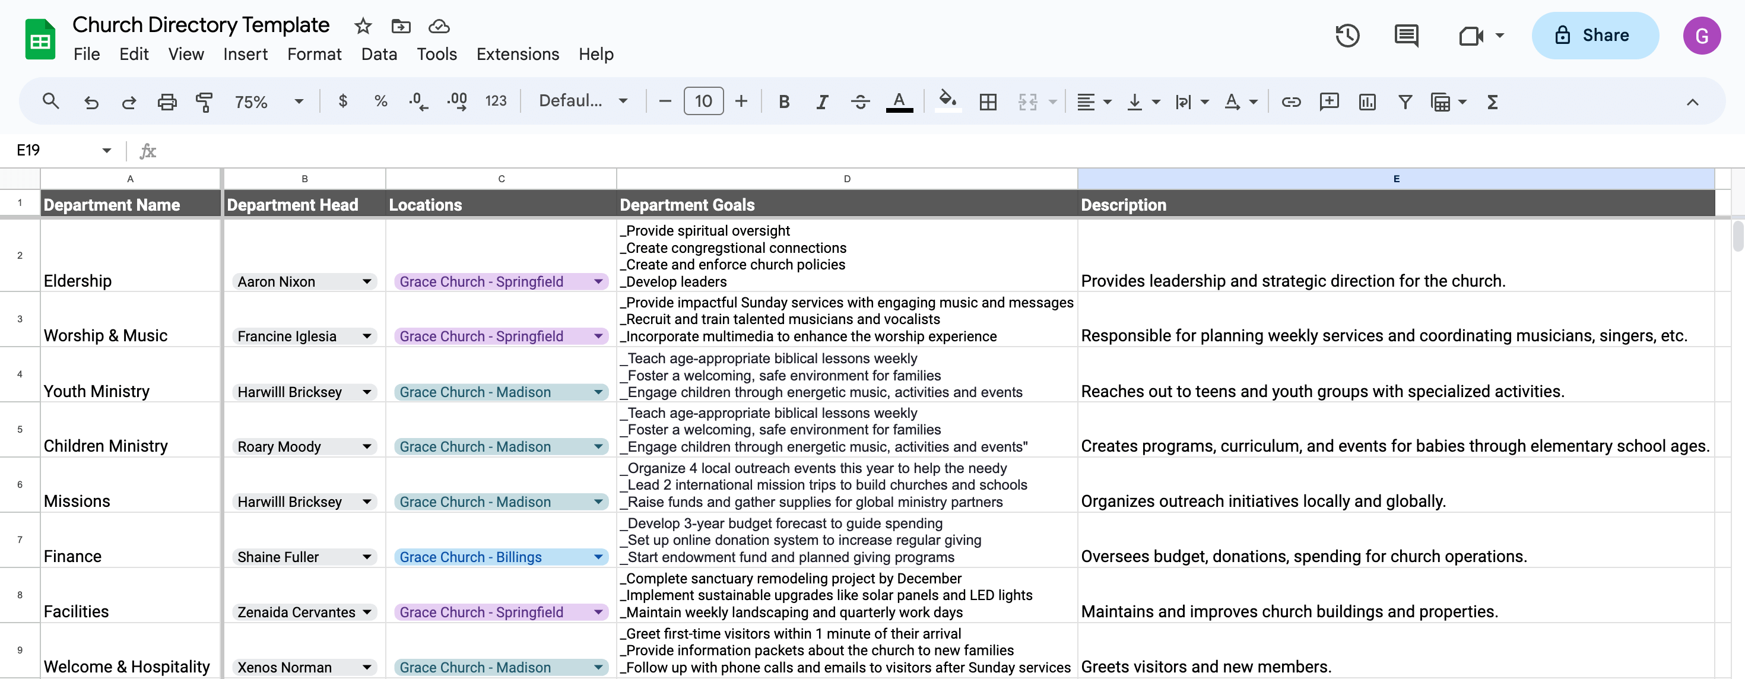The width and height of the screenshot is (1745, 679).
Task: Click the paint format roller icon
Action: [204, 101]
